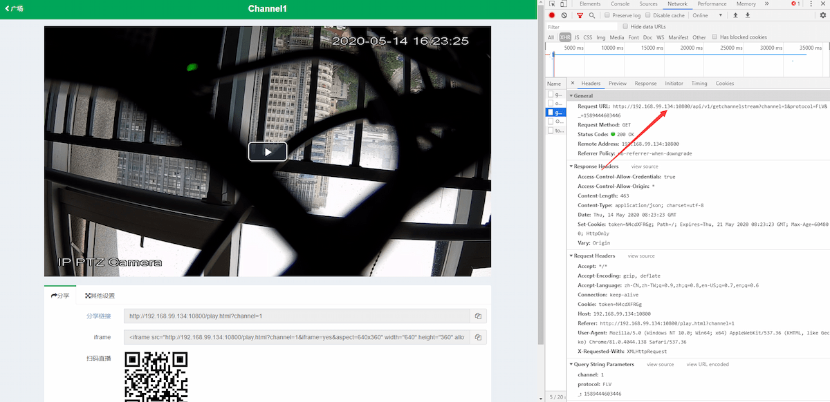Go back to 广场 with the chevron
This screenshot has height=402, width=830.
coord(15,9)
